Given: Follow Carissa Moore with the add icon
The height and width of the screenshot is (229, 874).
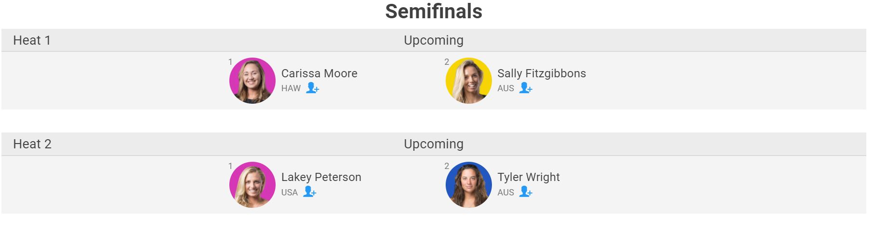Looking at the screenshot, I should (312, 88).
